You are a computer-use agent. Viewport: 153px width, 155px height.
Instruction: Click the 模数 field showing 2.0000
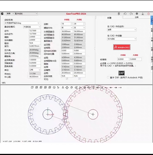(35, 37)
